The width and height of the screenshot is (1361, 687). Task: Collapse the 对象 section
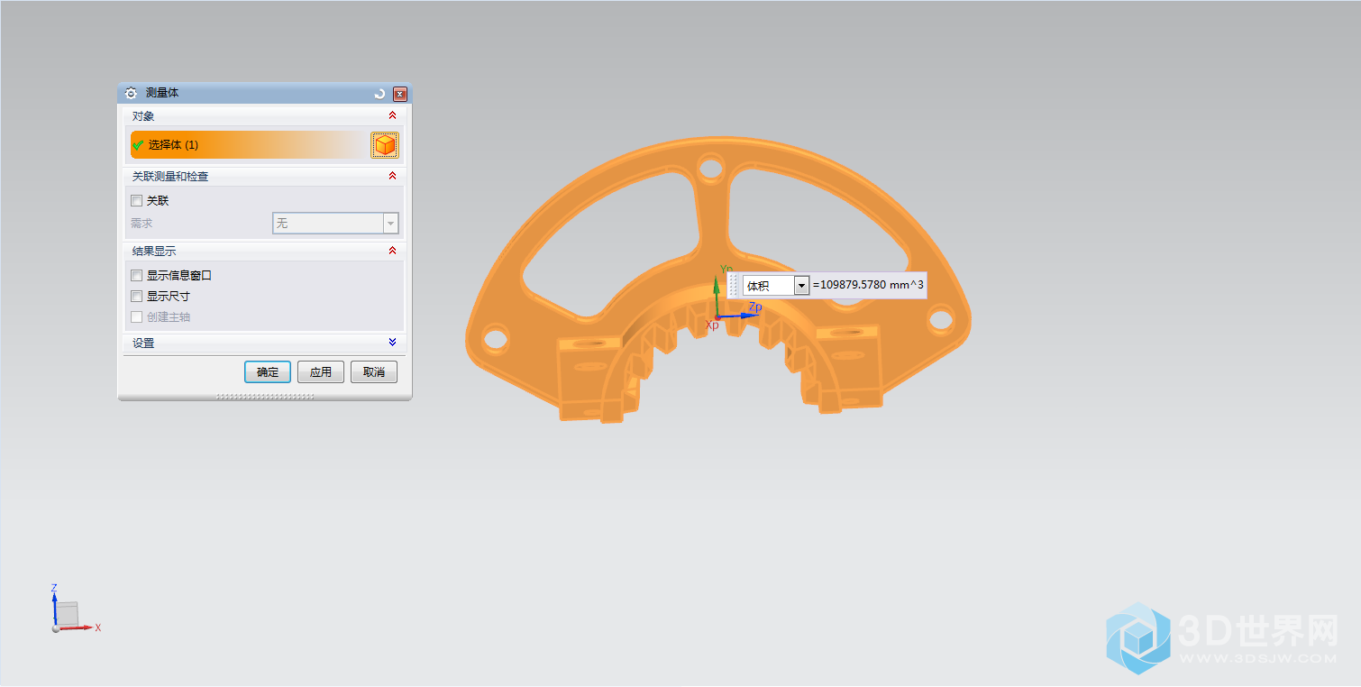pos(392,116)
